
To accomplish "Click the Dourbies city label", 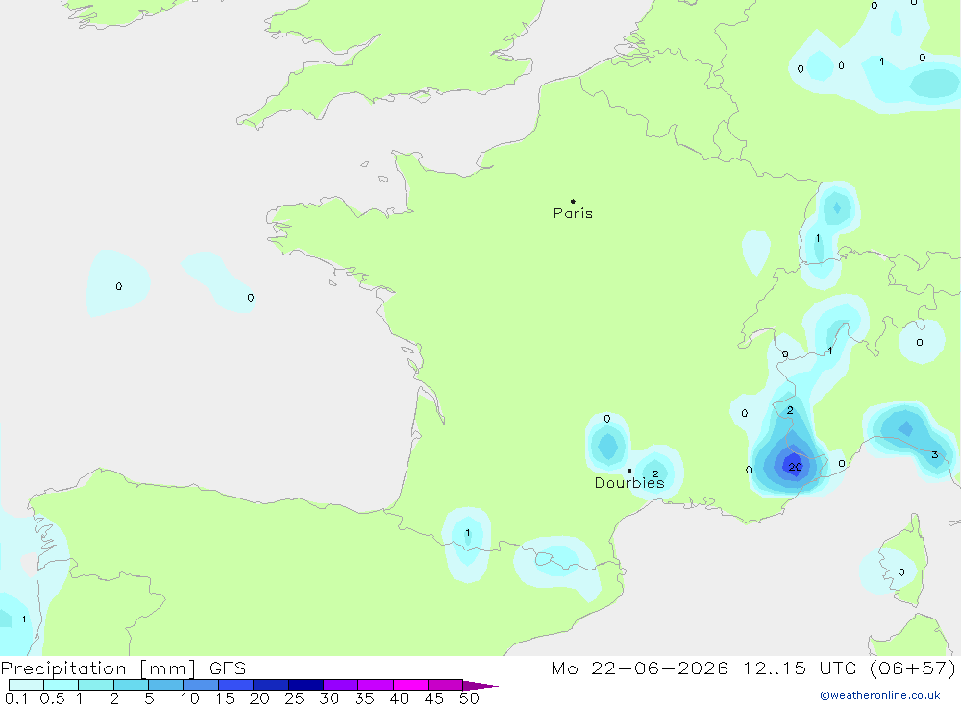I will (629, 483).
